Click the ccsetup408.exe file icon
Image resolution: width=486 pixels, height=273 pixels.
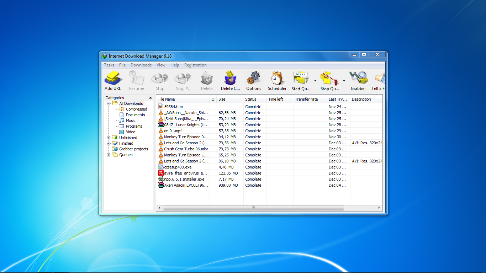click(161, 167)
